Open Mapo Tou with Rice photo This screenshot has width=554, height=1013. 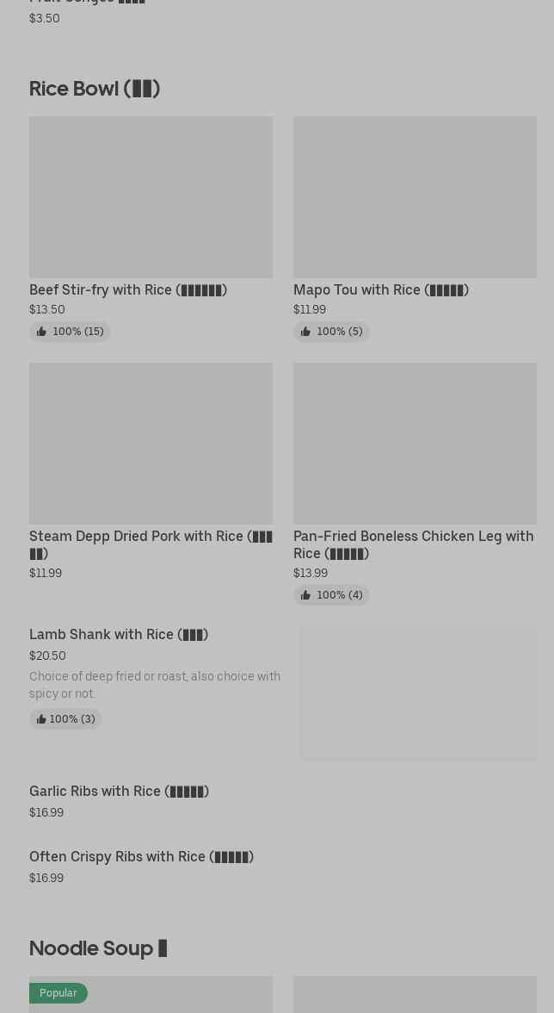click(415, 197)
